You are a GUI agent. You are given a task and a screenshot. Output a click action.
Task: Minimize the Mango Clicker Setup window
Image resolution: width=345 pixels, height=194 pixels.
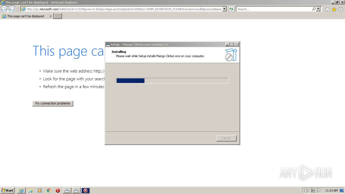tap(227, 44)
